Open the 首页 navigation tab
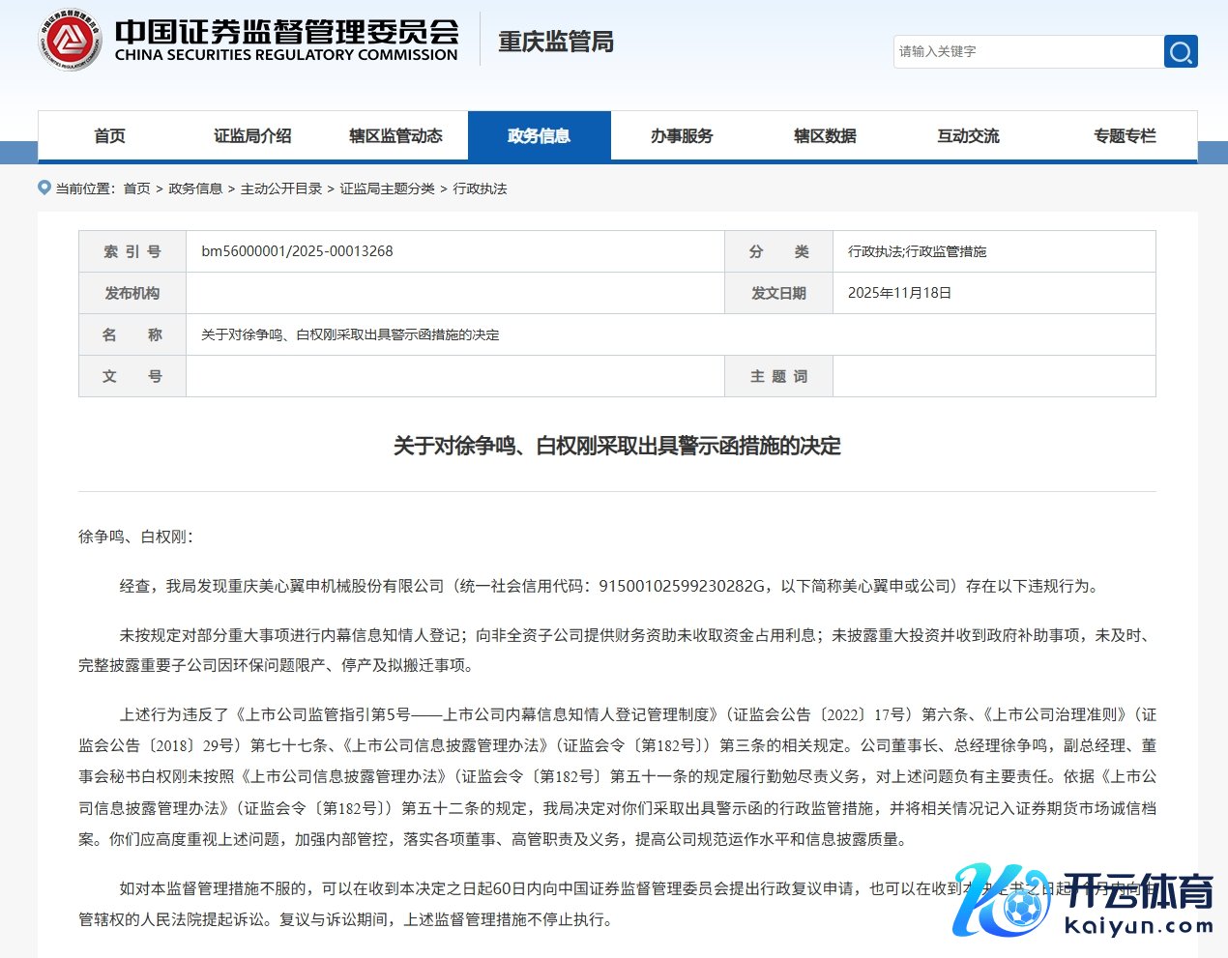The image size is (1228, 958). (x=109, y=136)
